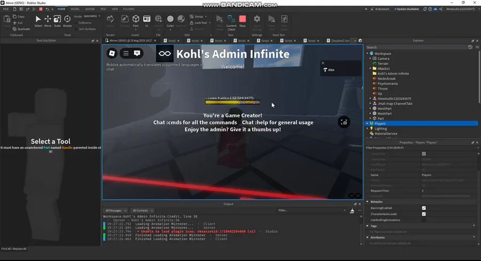This screenshot has width=481, height=261.
Task: Click the cloud save status icon
Action: [x=435, y=9]
